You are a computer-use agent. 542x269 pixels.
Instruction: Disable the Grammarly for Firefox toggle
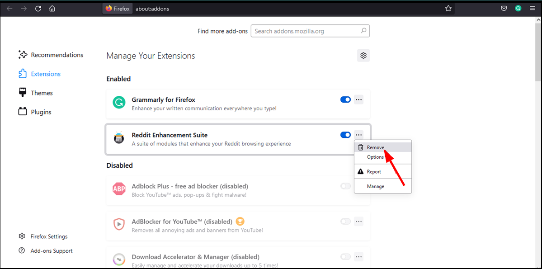[x=346, y=99]
